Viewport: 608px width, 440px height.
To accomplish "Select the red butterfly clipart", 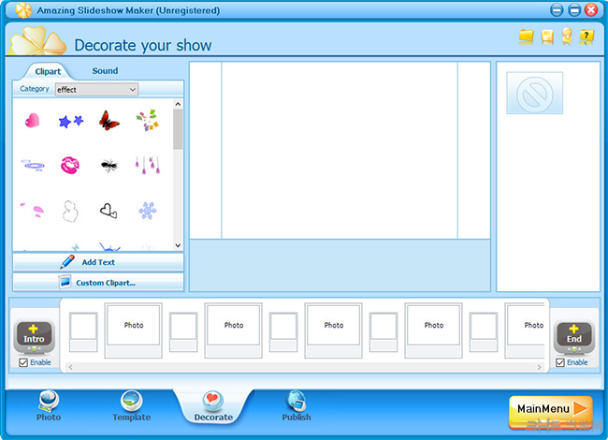I will pyautogui.click(x=109, y=120).
